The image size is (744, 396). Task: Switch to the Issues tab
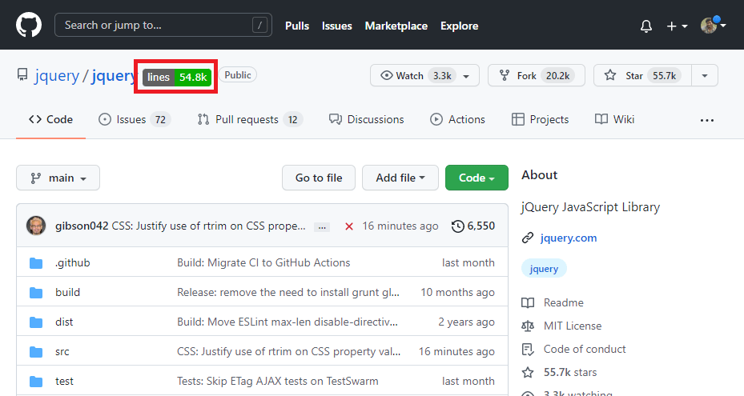coord(135,119)
